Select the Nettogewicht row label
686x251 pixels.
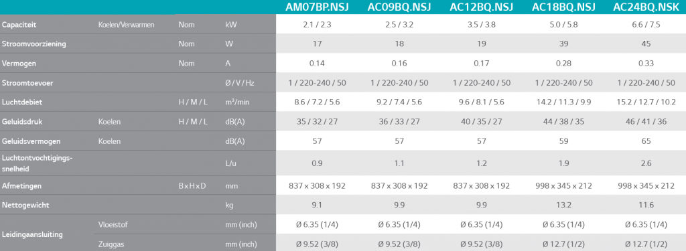tap(26, 205)
